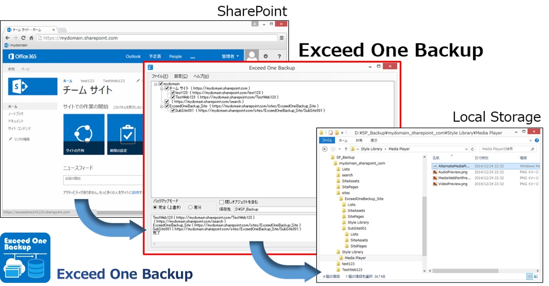549x286 pixels.
Task: Reload the SharePoint page in the browser
Action: (x=23, y=38)
